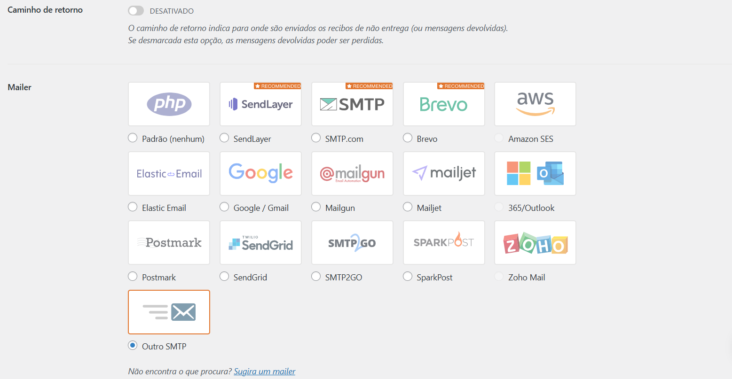Choose the SendLayer logo tile
Viewport: 732px width, 379px height.
point(260,104)
